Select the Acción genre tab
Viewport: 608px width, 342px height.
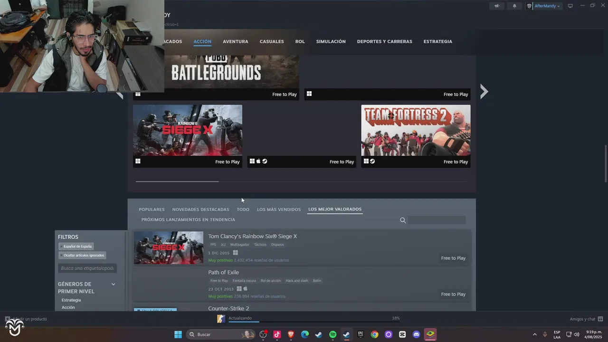pos(202,42)
